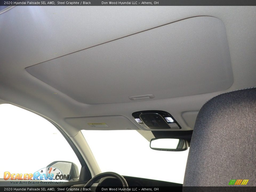Click bottom caption "2020 Hyundai Palisade SEL AWD"
This screenshot has width=256, height=192.
click(x=29, y=189)
